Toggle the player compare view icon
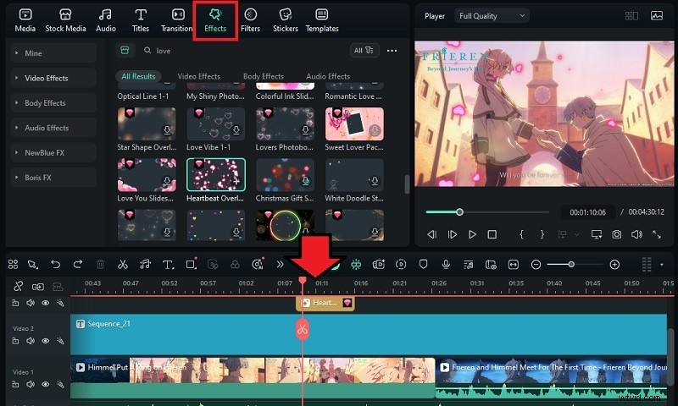Image resolution: width=678 pixels, height=406 pixels. [x=631, y=16]
